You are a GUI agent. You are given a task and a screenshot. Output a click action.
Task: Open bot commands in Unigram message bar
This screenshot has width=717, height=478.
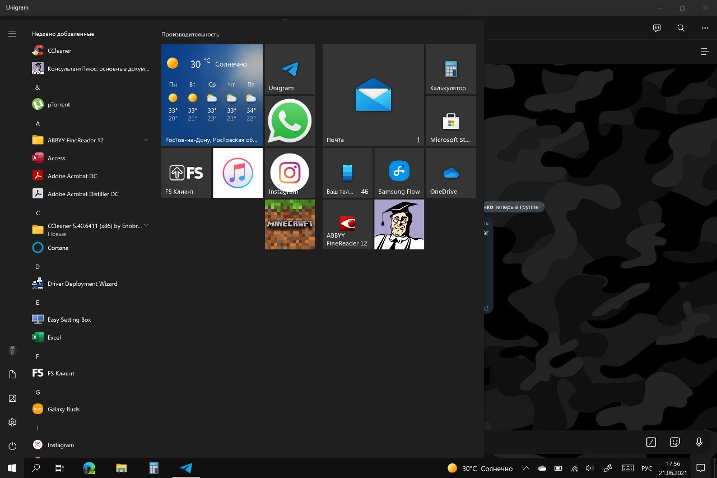coord(651,442)
